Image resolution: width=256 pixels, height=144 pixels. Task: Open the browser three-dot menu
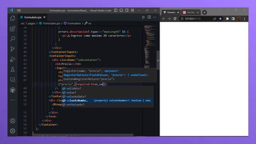[244, 19]
